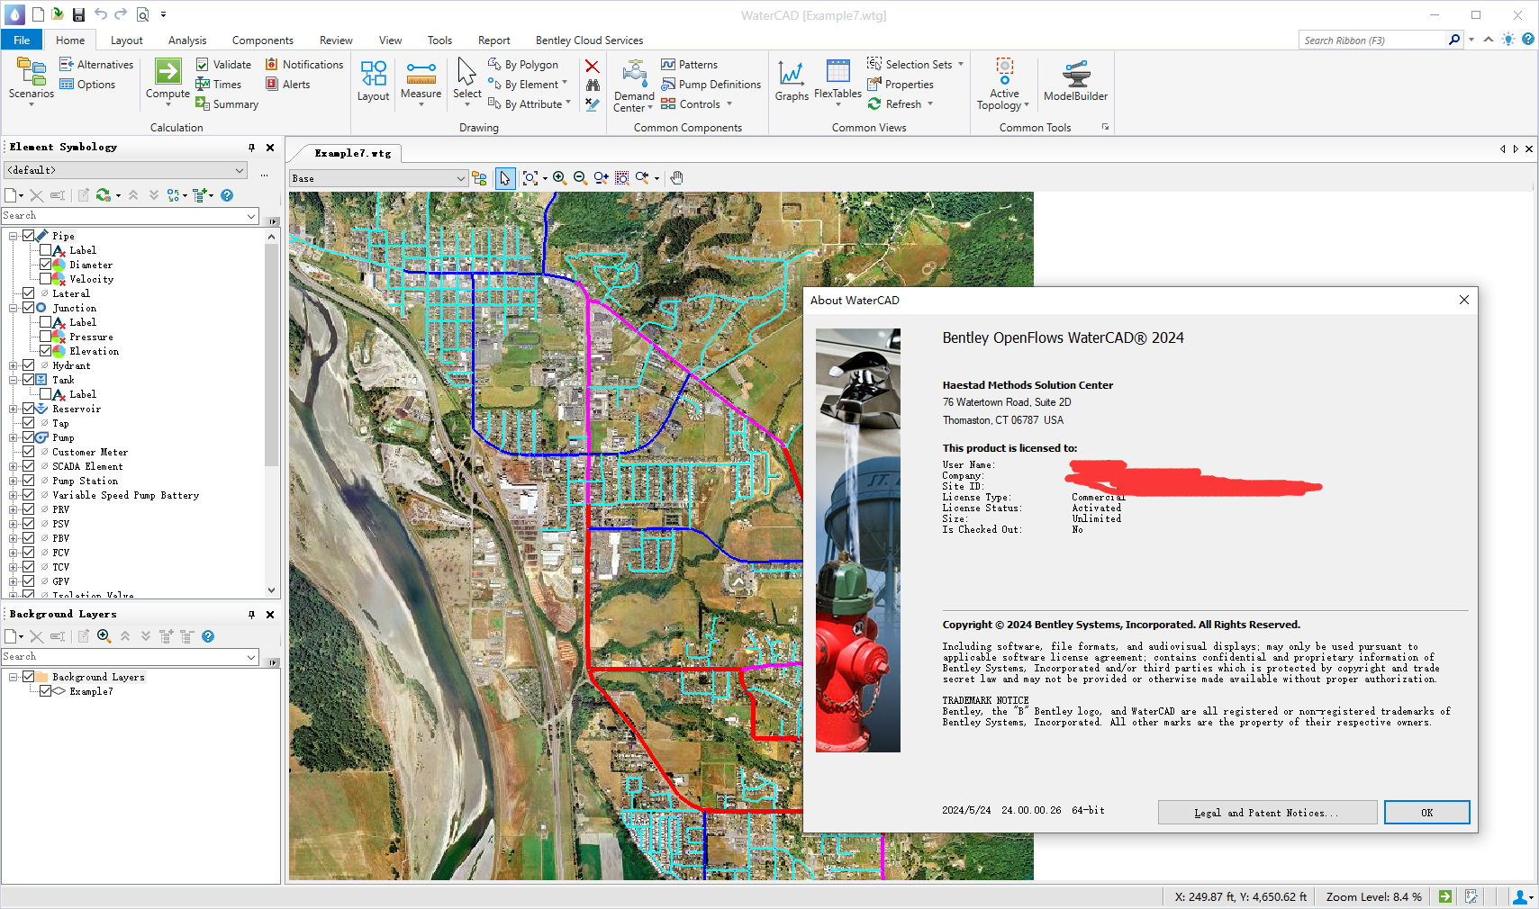1539x909 pixels.
Task: Click the Undo arrow in title bar
Action: 100,14
